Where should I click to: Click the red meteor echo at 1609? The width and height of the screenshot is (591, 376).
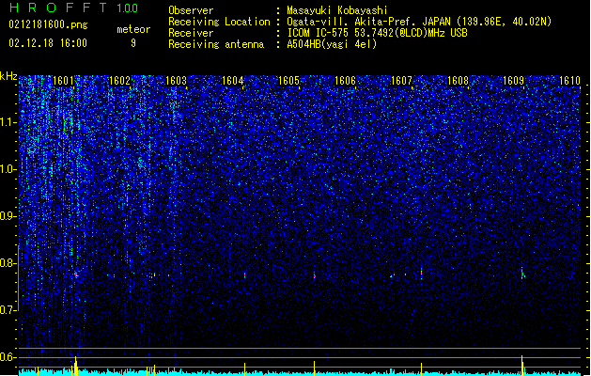(522, 274)
